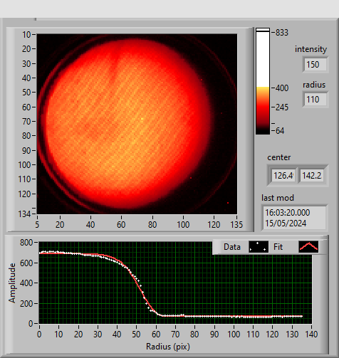Click the last mod timestamp field
Image resolution: width=339 pixels, height=358 pixels.
click(294, 218)
